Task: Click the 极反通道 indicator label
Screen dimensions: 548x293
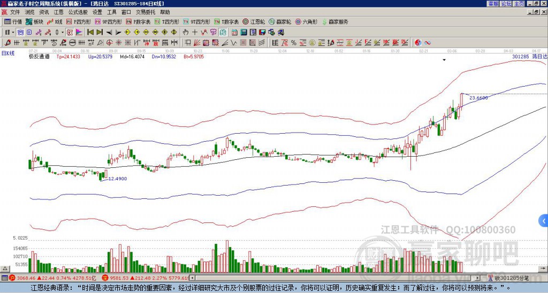Action: coord(39,56)
